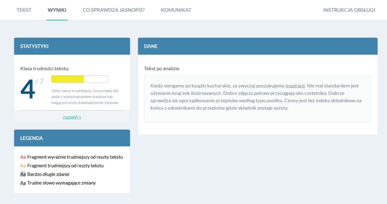Click the underlined word inspiracji
Screen dimensions: 387x204
pyautogui.click(x=295, y=86)
